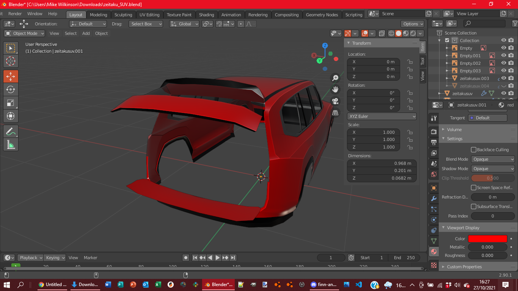Click the camera view icon in viewport
The height and width of the screenshot is (291, 518).
[335, 101]
